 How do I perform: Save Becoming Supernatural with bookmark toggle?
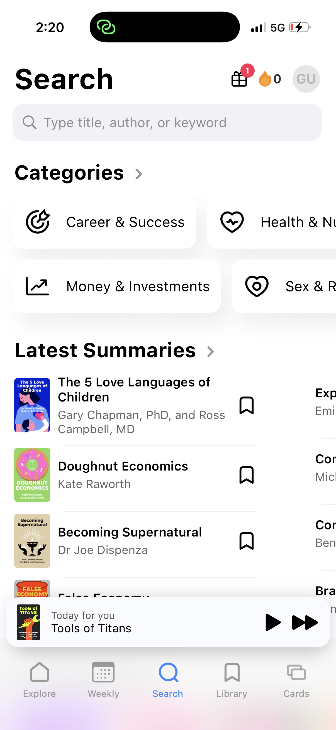246,541
